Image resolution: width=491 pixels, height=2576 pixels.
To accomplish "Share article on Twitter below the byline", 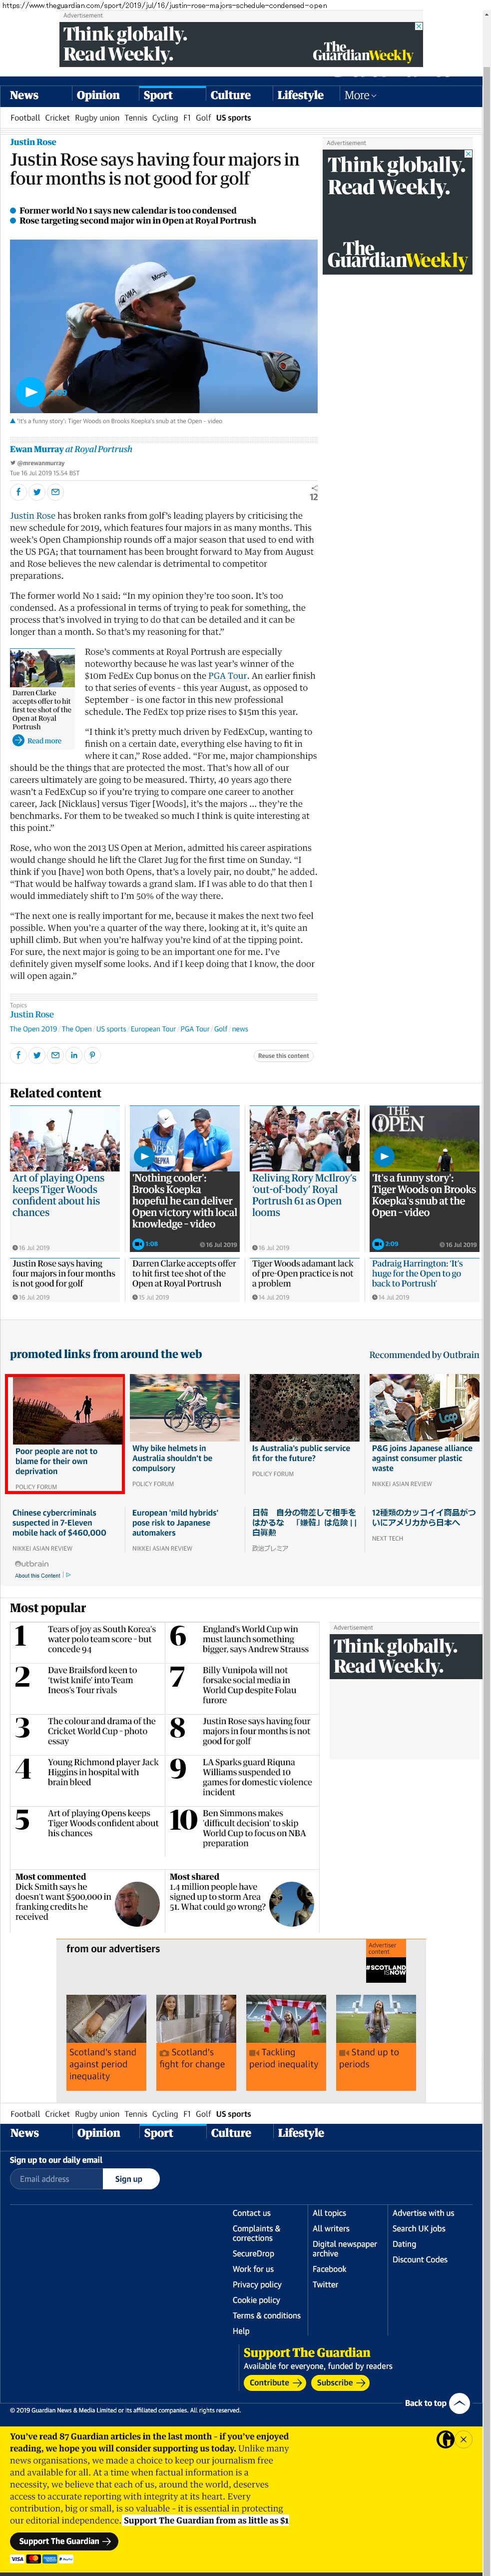I will click(37, 492).
